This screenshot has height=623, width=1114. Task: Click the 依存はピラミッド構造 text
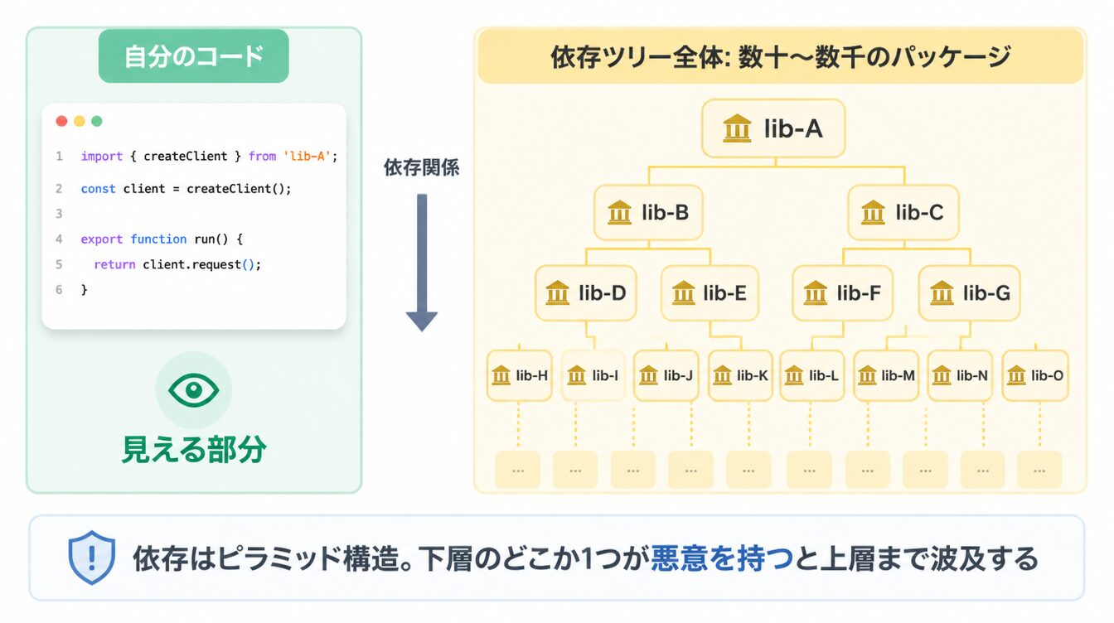(x=269, y=558)
